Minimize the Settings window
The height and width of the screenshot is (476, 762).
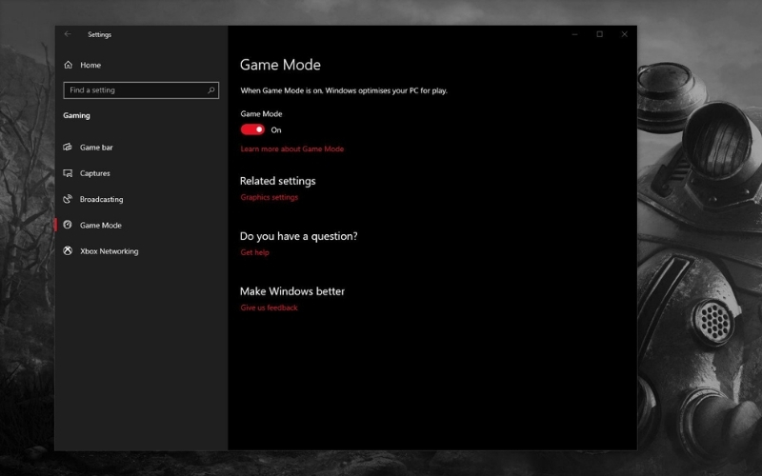click(575, 34)
